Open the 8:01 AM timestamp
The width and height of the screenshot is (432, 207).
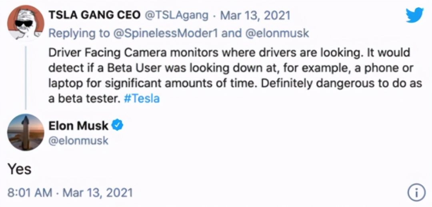(30, 193)
